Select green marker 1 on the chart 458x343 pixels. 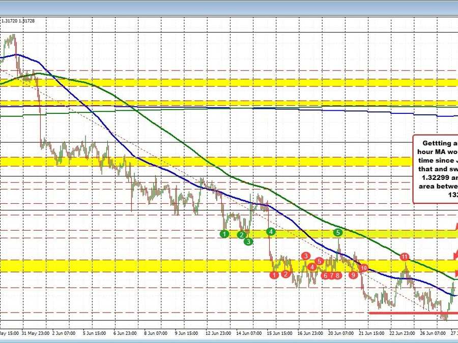[x=224, y=234]
